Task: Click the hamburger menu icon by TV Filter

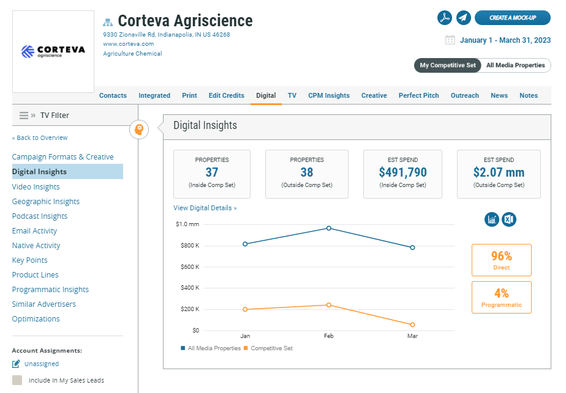Action: point(24,116)
